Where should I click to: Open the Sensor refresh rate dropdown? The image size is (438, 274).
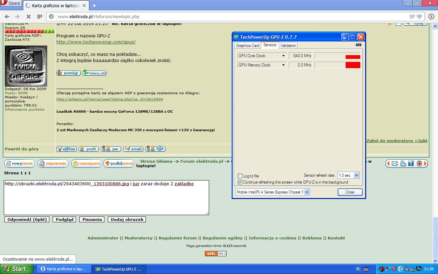348,175
